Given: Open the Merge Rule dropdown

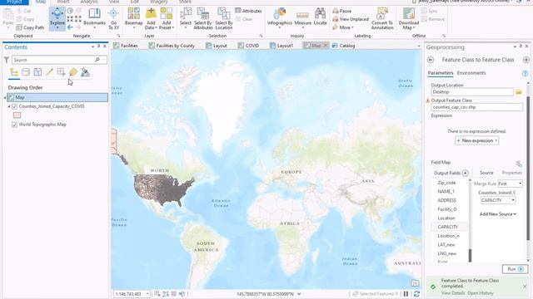Looking at the screenshot, I should [510, 184].
